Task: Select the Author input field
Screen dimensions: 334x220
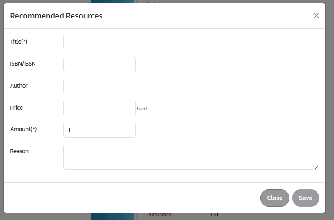Action: [x=191, y=87]
